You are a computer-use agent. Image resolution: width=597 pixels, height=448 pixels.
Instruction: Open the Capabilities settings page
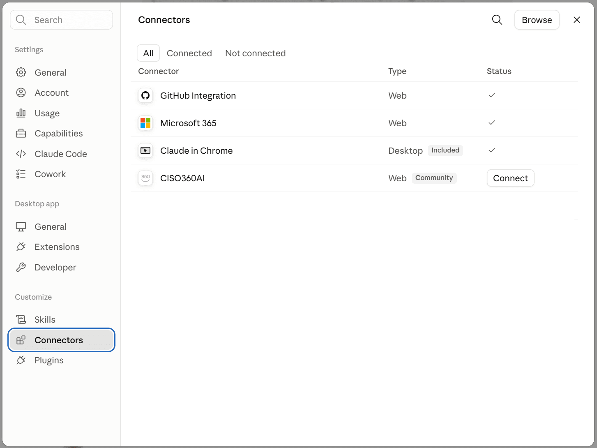pyautogui.click(x=61, y=133)
